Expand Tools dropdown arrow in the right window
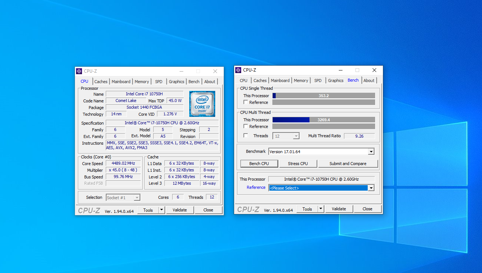482x273 pixels. (x=321, y=209)
